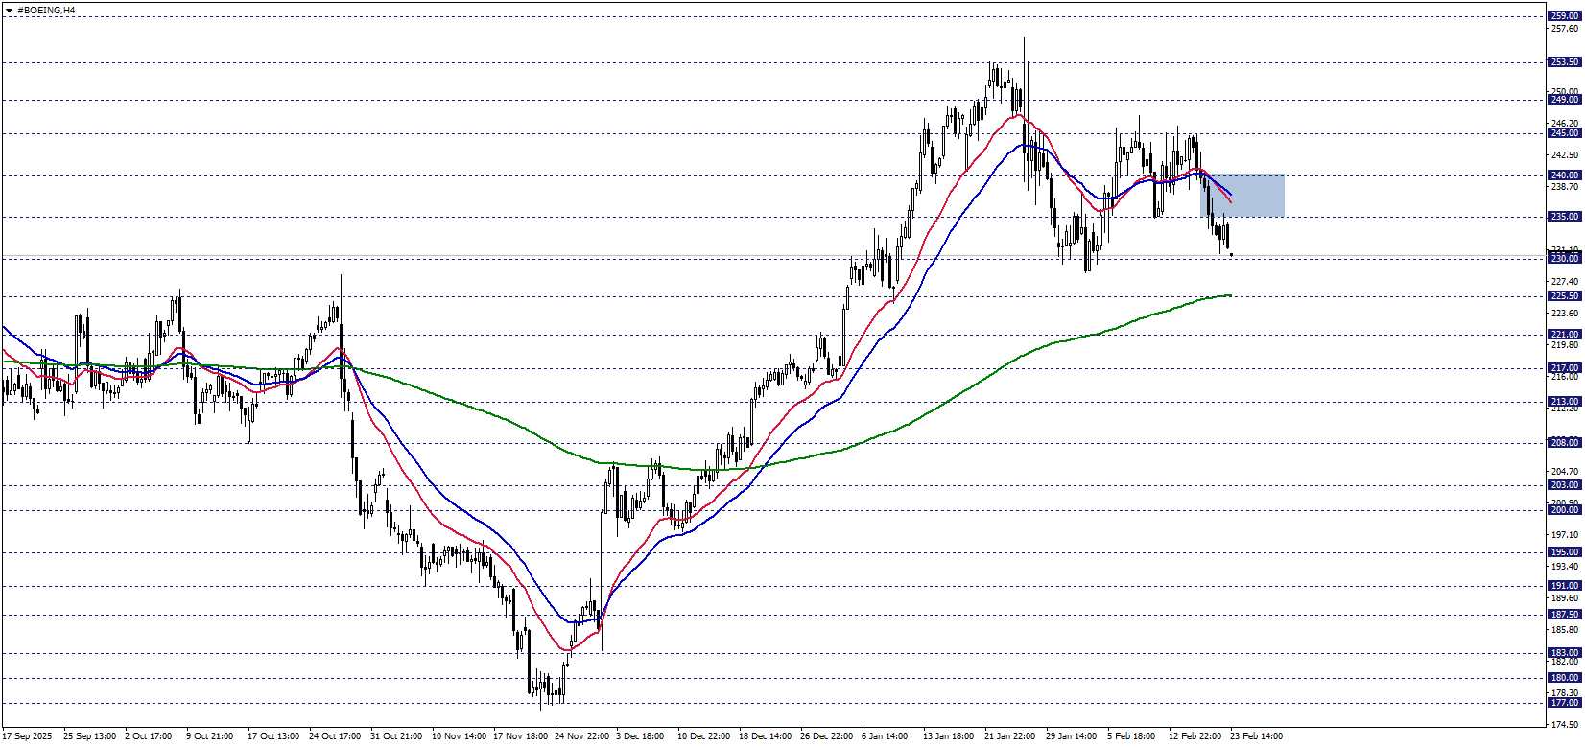Screen dimensions: 1585x747
Task: Click the 24 Nov 22:00 time label
Action: click(x=581, y=736)
